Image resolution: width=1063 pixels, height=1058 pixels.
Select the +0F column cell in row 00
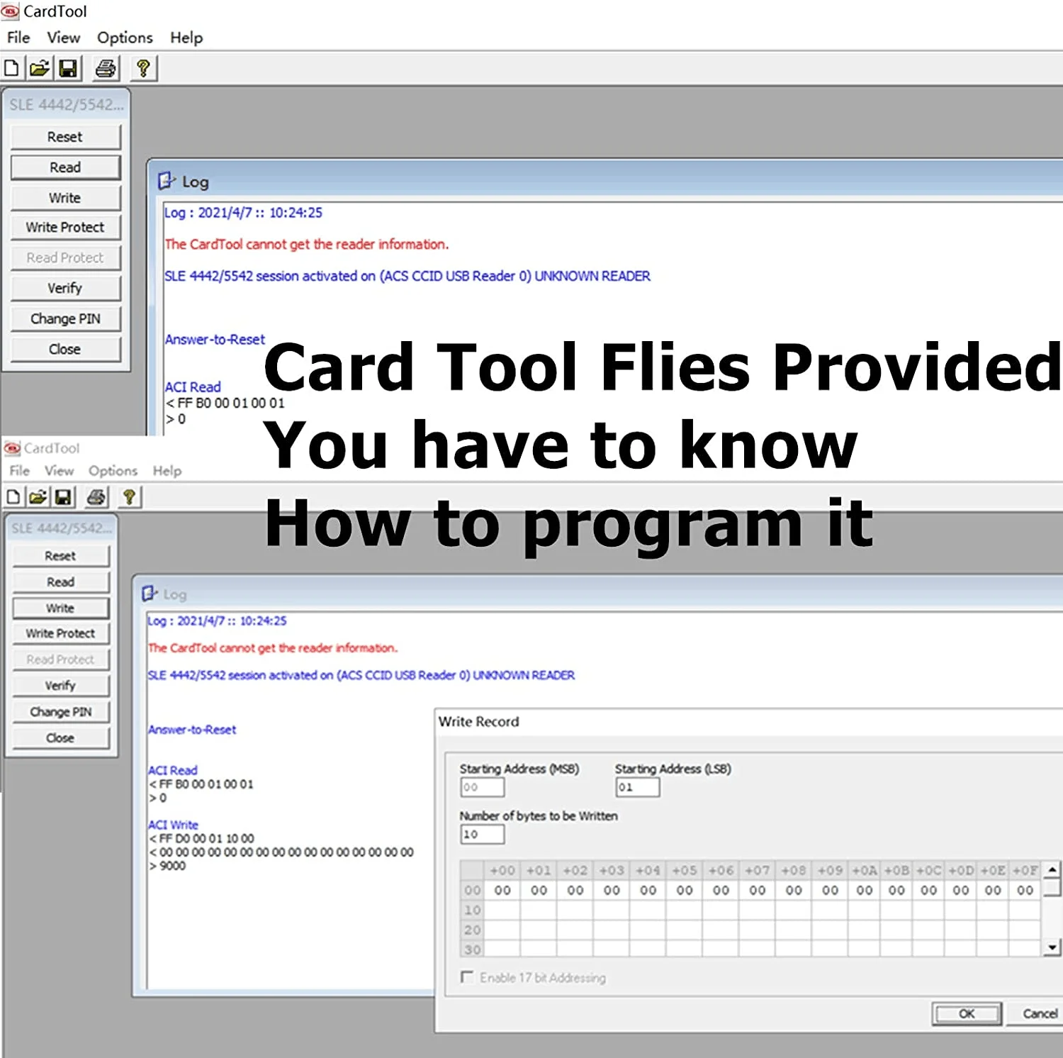[x=1025, y=891]
